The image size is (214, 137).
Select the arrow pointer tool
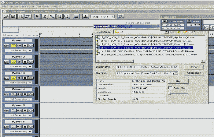click(x=37, y=16)
